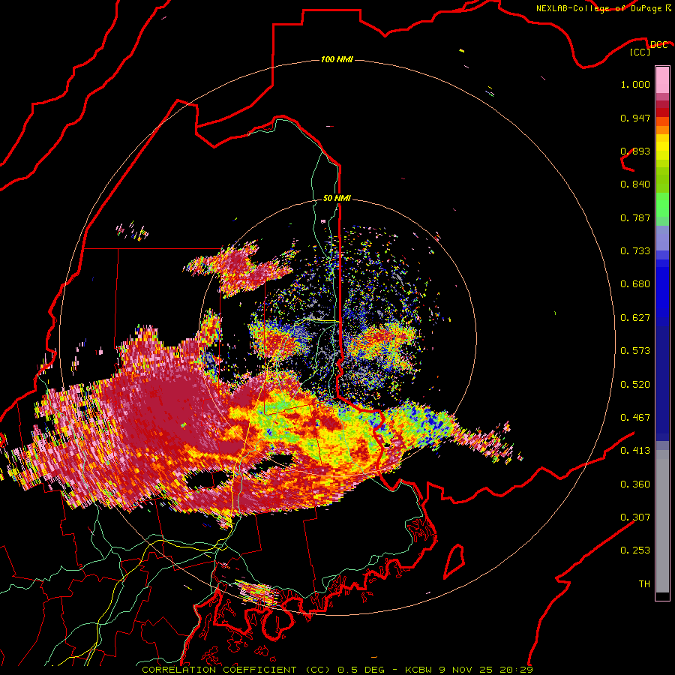Click the 100 NMI range ring label

(x=337, y=59)
